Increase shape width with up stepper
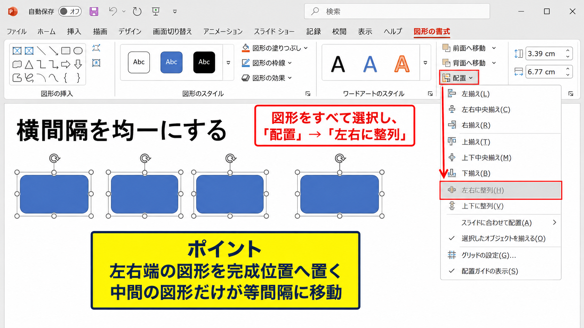The height and width of the screenshot is (328, 584). [568, 69]
